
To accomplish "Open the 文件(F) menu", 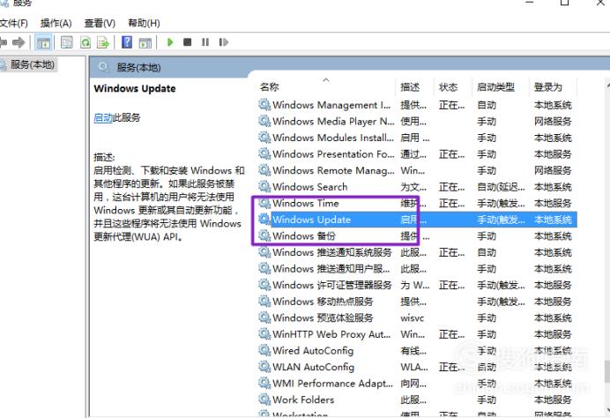I will point(13,23).
